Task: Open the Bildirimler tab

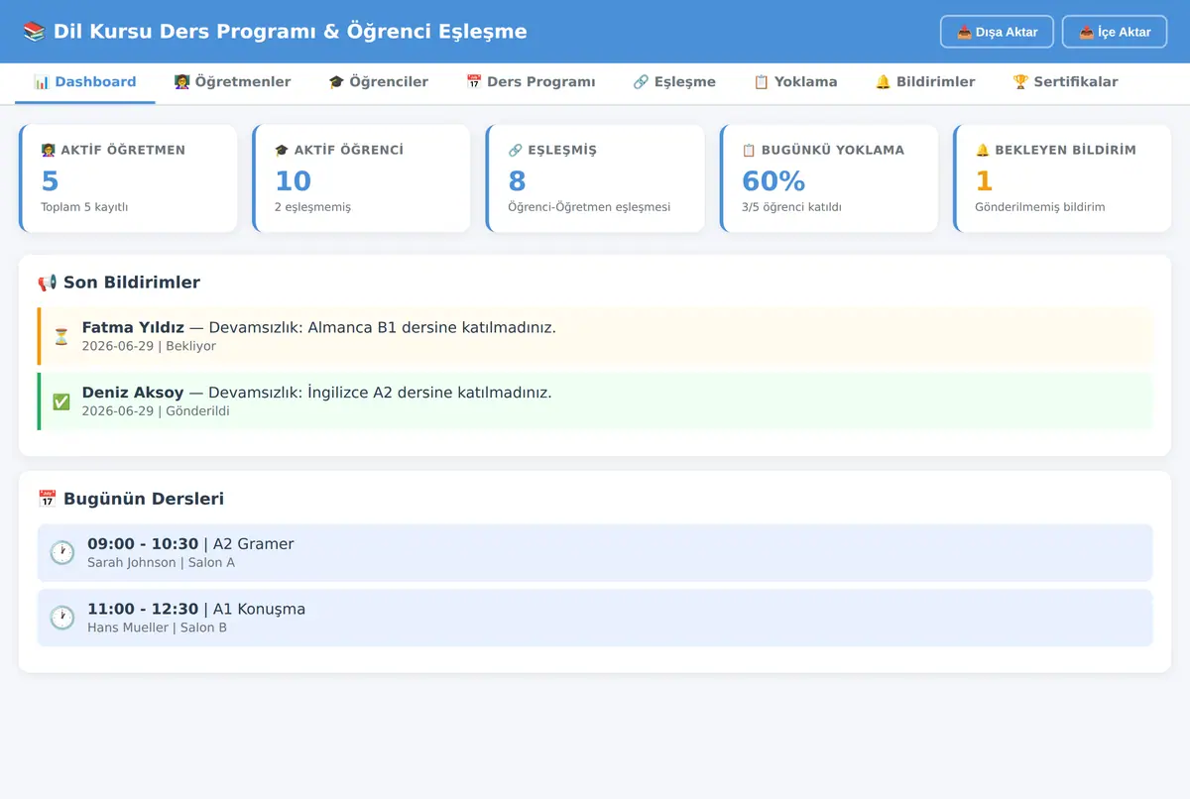Action: [925, 82]
